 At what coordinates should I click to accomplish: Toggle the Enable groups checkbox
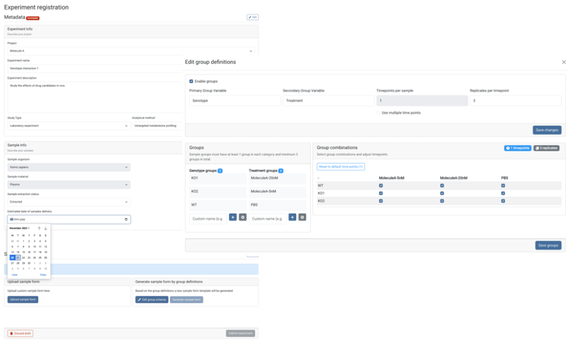click(191, 82)
